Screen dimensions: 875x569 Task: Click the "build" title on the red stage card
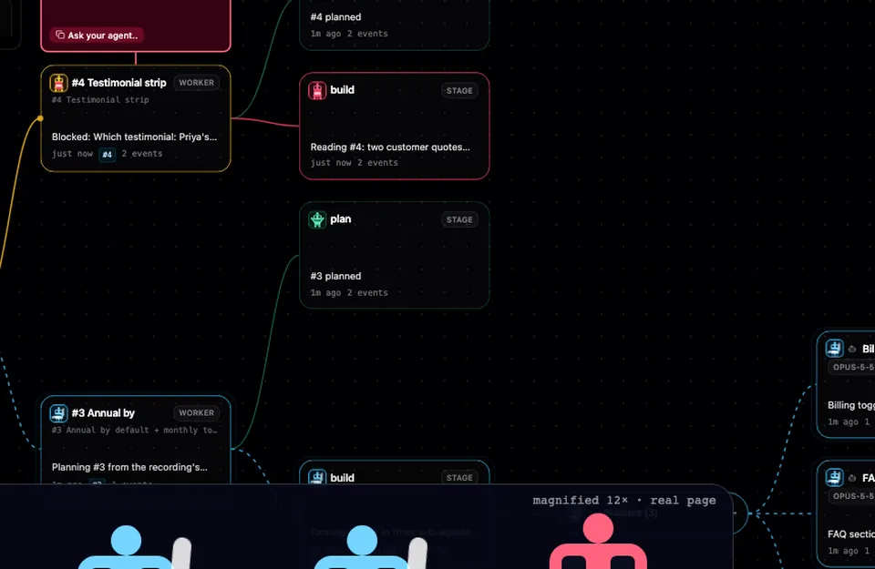[x=342, y=90]
